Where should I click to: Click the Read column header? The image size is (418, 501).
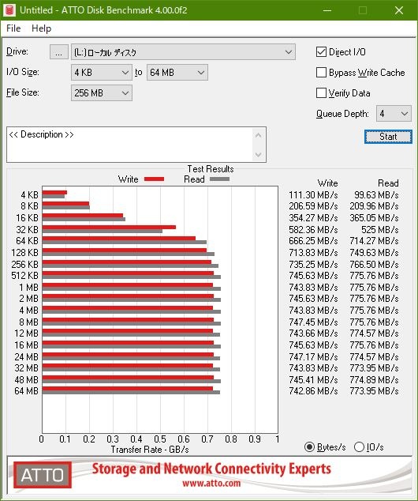tap(388, 183)
